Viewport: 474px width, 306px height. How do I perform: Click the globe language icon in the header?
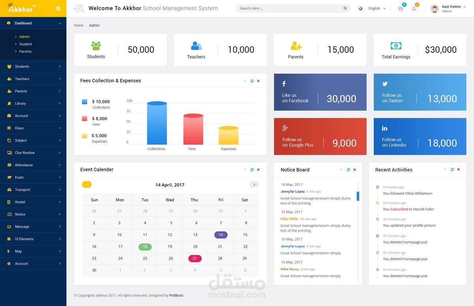pos(360,8)
